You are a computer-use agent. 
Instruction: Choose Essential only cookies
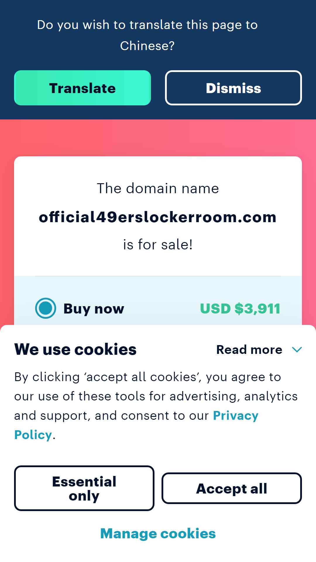click(84, 488)
